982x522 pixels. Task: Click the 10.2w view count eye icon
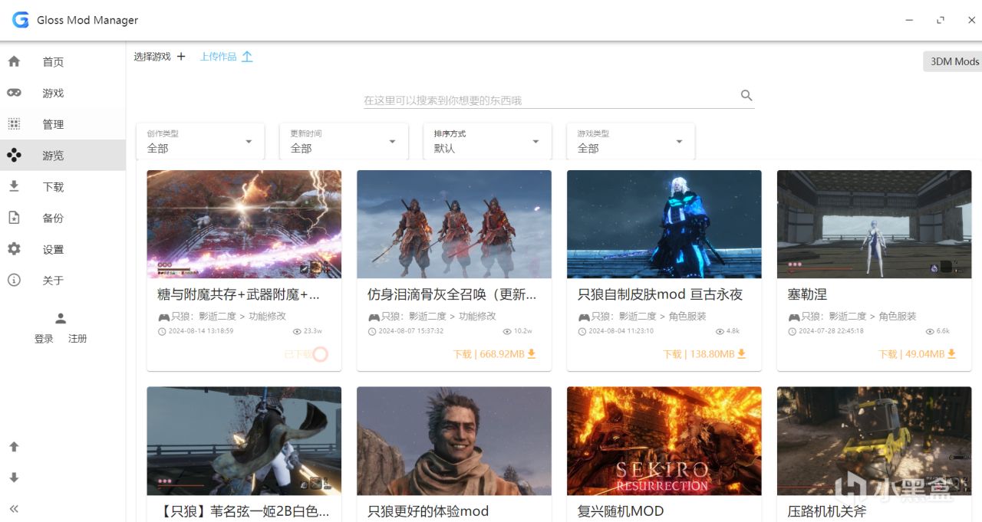(507, 331)
